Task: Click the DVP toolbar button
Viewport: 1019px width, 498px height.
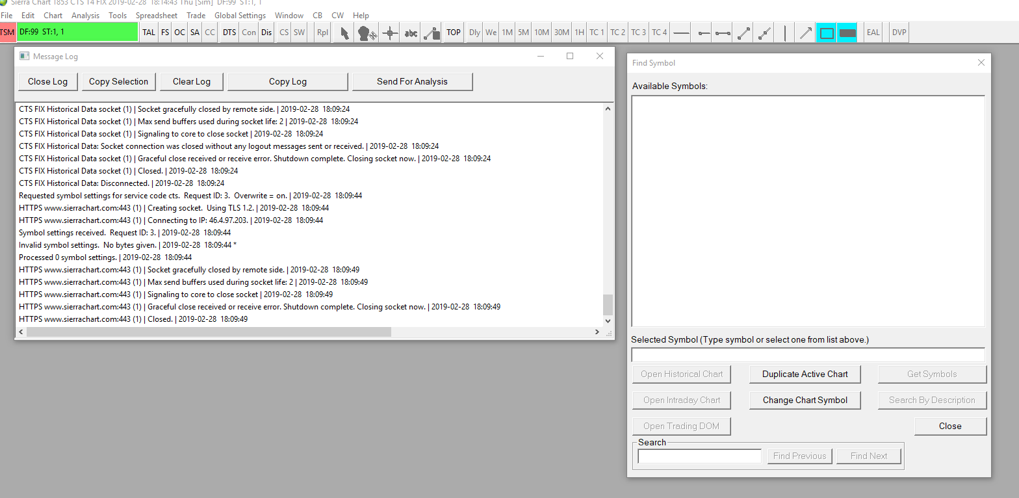Action: pos(899,33)
